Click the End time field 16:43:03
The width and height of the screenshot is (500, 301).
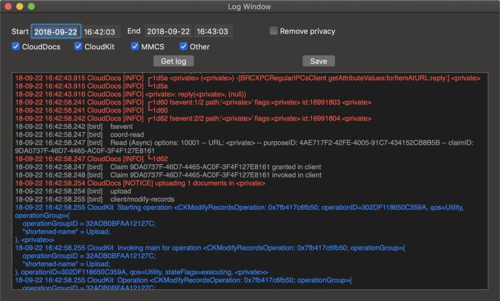[213, 32]
